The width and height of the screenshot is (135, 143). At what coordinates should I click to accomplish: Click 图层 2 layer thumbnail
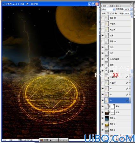(107, 130)
